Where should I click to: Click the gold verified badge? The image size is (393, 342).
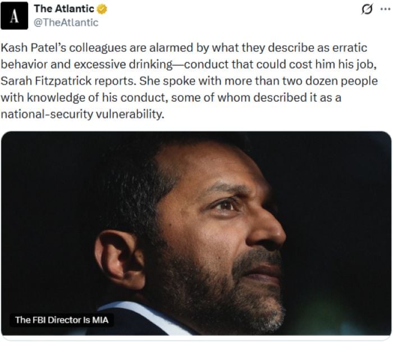point(103,9)
